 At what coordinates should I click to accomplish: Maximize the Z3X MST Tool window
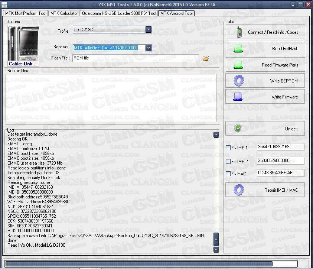[x=300, y=4]
